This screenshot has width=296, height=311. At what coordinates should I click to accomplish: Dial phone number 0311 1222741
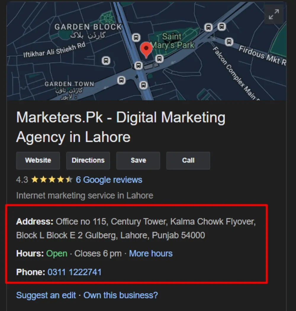[x=75, y=272]
